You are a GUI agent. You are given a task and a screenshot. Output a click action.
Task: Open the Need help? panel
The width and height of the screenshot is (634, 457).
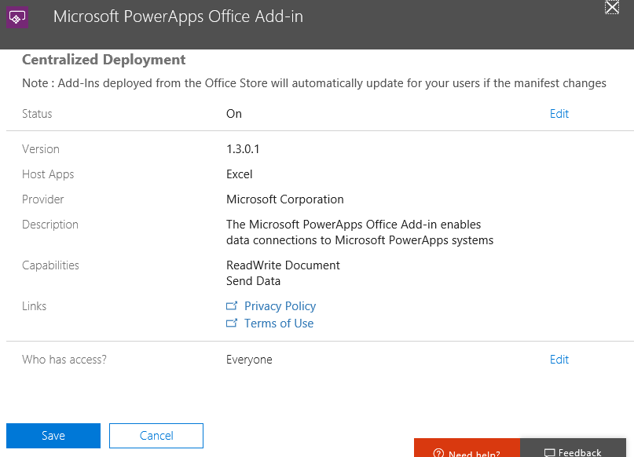pyautogui.click(x=467, y=452)
